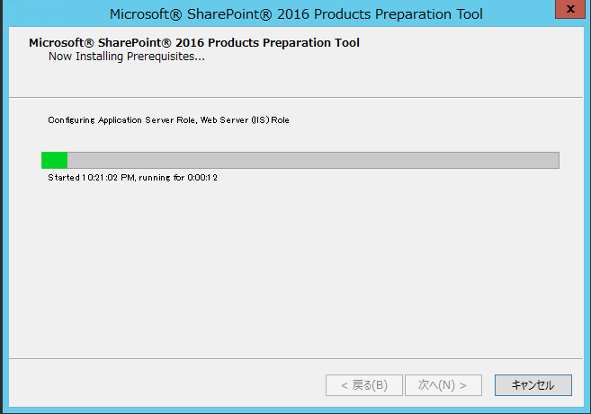Click the Microsoft® word in the bold heading
This screenshot has width=591, height=414.
tap(61, 43)
